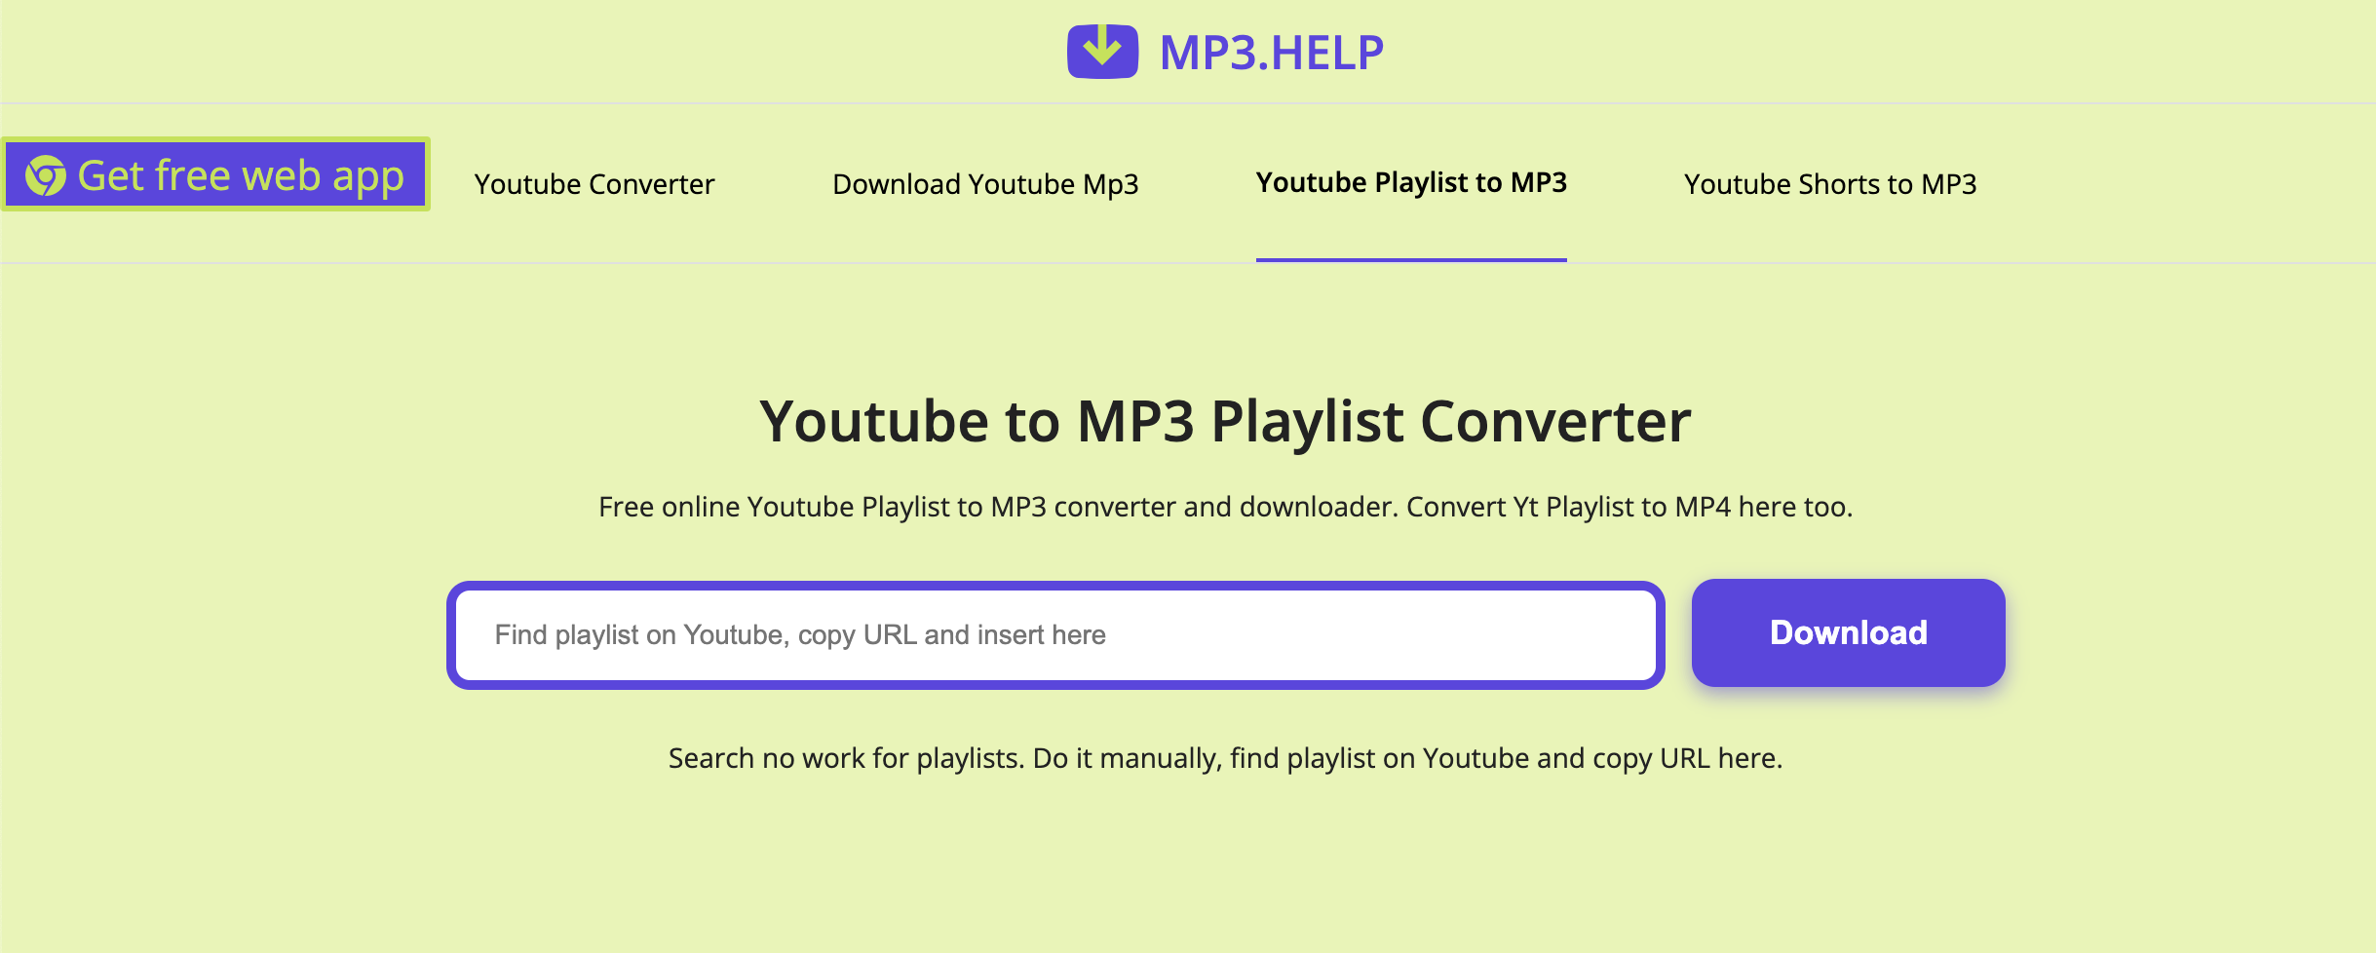Switch to Download Youtube Mp3 tab

pos(985,183)
